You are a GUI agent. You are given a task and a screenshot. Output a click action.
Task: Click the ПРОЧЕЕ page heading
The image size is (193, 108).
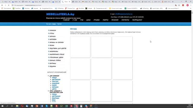coord(73,29)
